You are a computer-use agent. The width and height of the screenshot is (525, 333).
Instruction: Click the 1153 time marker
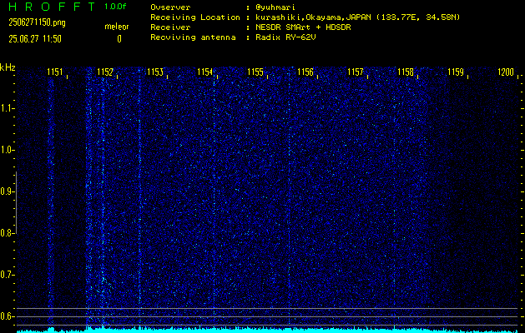[x=155, y=72]
